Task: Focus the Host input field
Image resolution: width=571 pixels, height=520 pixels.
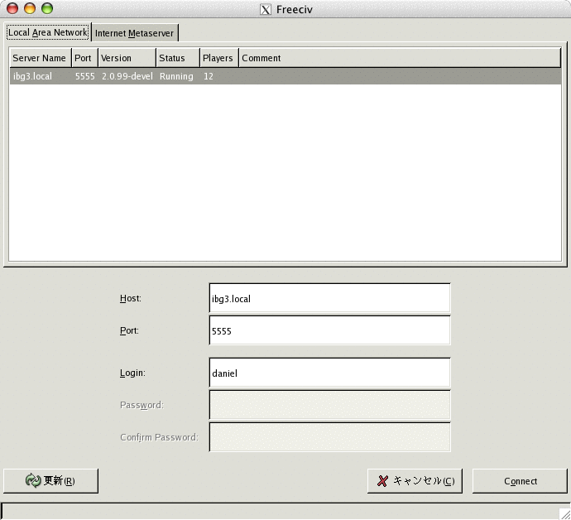Action: click(329, 298)
